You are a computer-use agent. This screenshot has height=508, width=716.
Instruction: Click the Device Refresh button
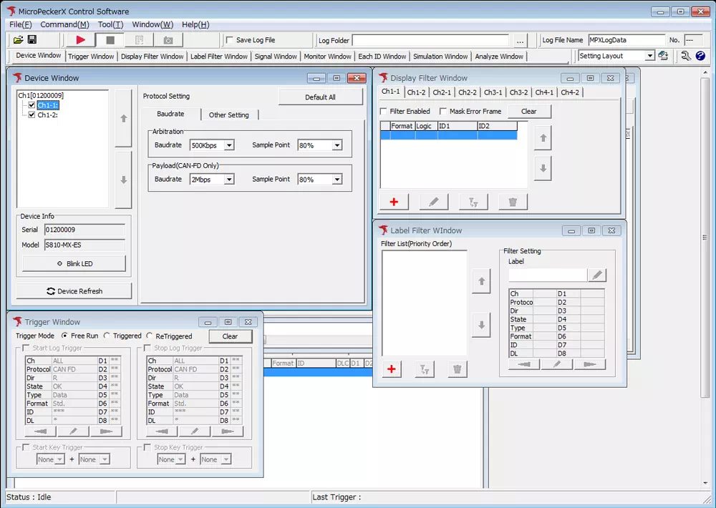pos(74,291)
